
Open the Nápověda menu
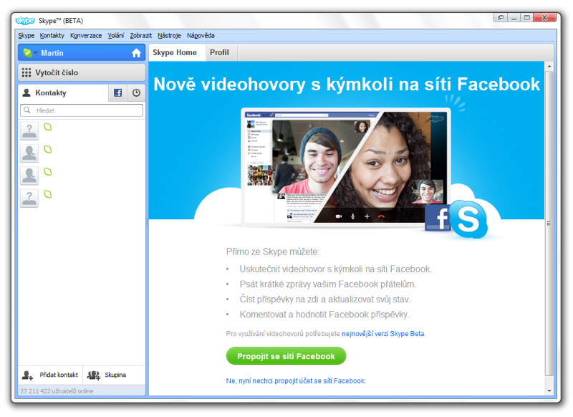(201, 35)
